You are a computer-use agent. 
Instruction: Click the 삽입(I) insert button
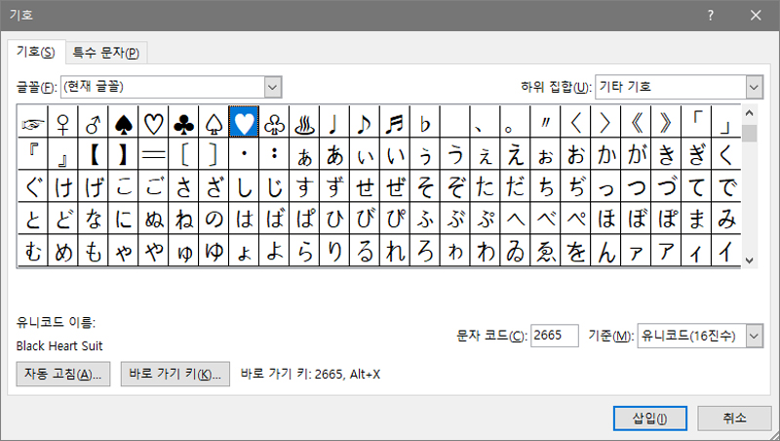[650, 419]
